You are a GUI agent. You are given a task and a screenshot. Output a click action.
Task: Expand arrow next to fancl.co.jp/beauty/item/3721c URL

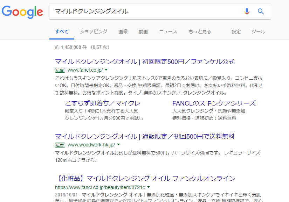pyautogui.click(x=149, y=187)
